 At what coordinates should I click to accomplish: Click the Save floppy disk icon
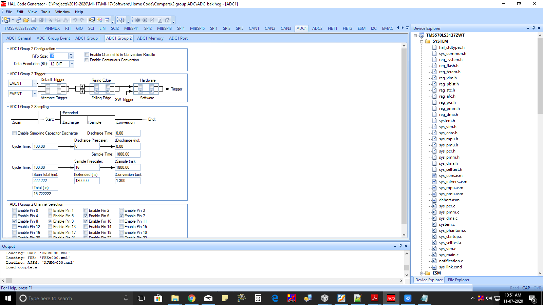(x=34, y=20)
